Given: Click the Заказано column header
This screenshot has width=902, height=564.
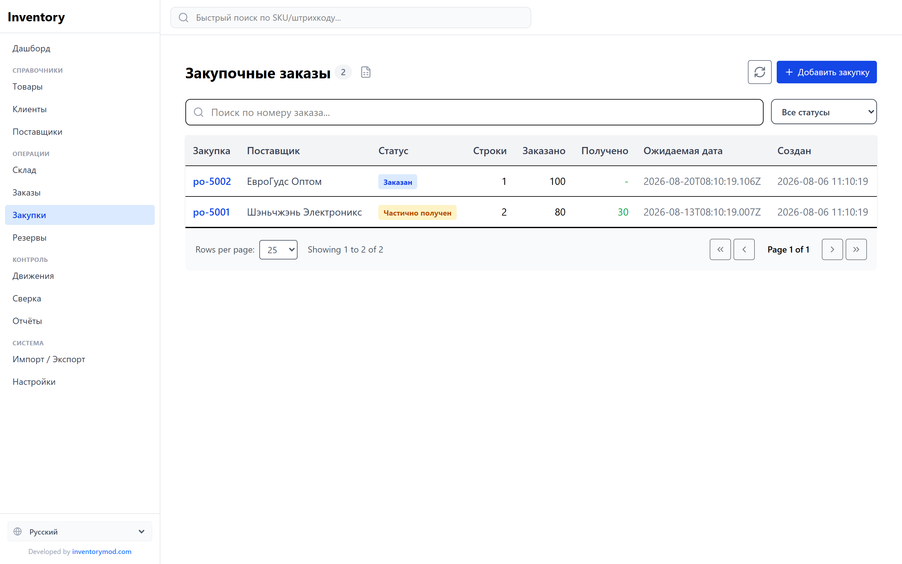Looking at the screenshot, I should 544,151.
